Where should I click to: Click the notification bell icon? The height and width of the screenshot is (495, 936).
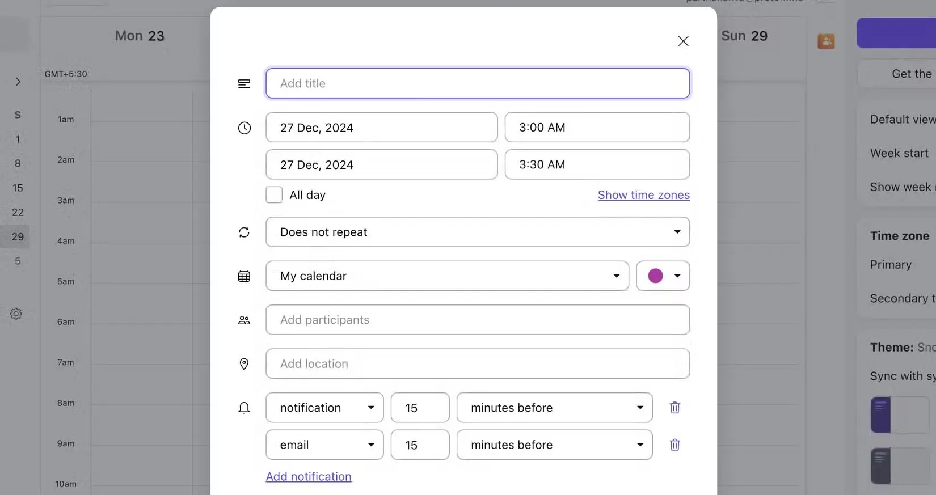[244, 408]
